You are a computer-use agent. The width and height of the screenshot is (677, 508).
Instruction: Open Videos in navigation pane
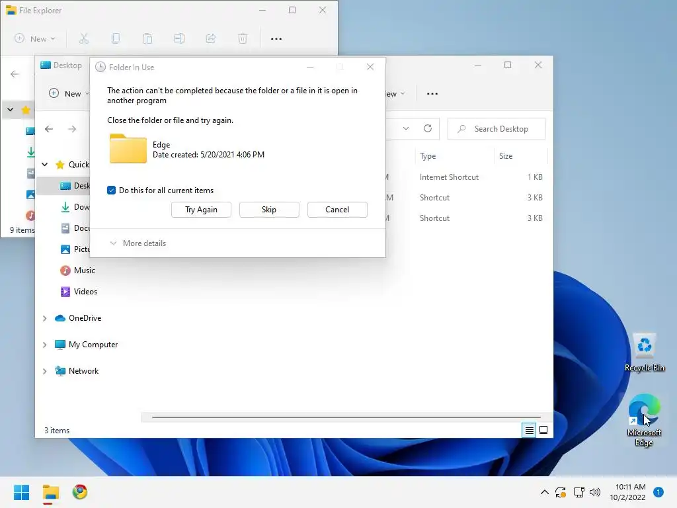[79, 292]
